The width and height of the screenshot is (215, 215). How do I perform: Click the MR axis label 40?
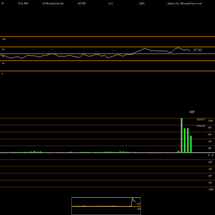210,141
